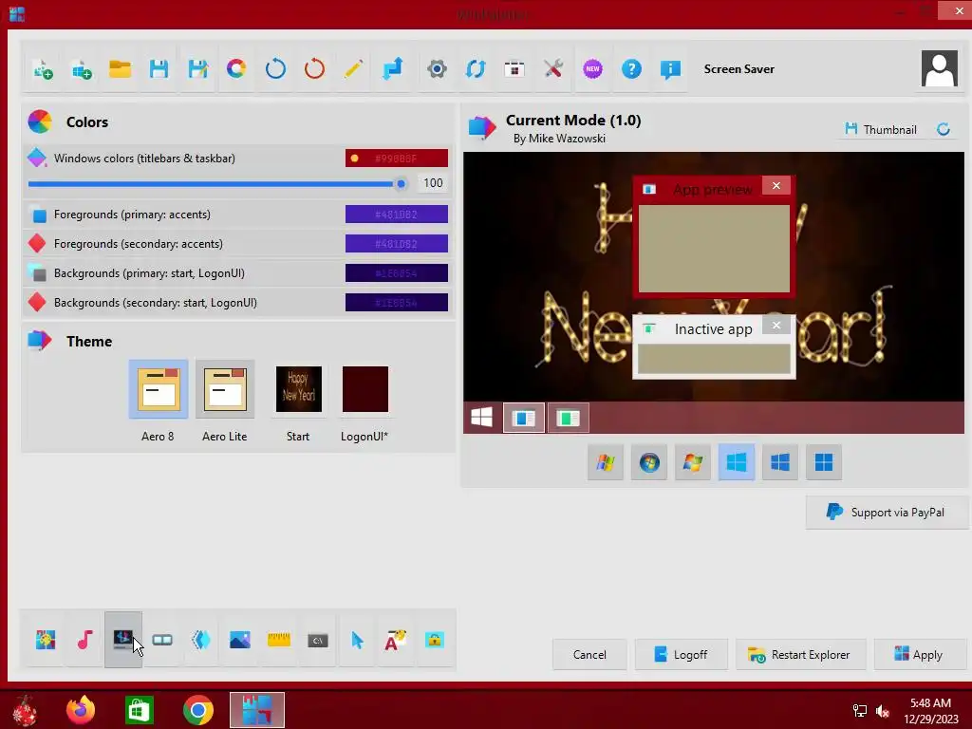Image resolution: width=972 pixels, height=729 pixels.
Task: Select the Windows XP logo preview button
Action: 606,462
